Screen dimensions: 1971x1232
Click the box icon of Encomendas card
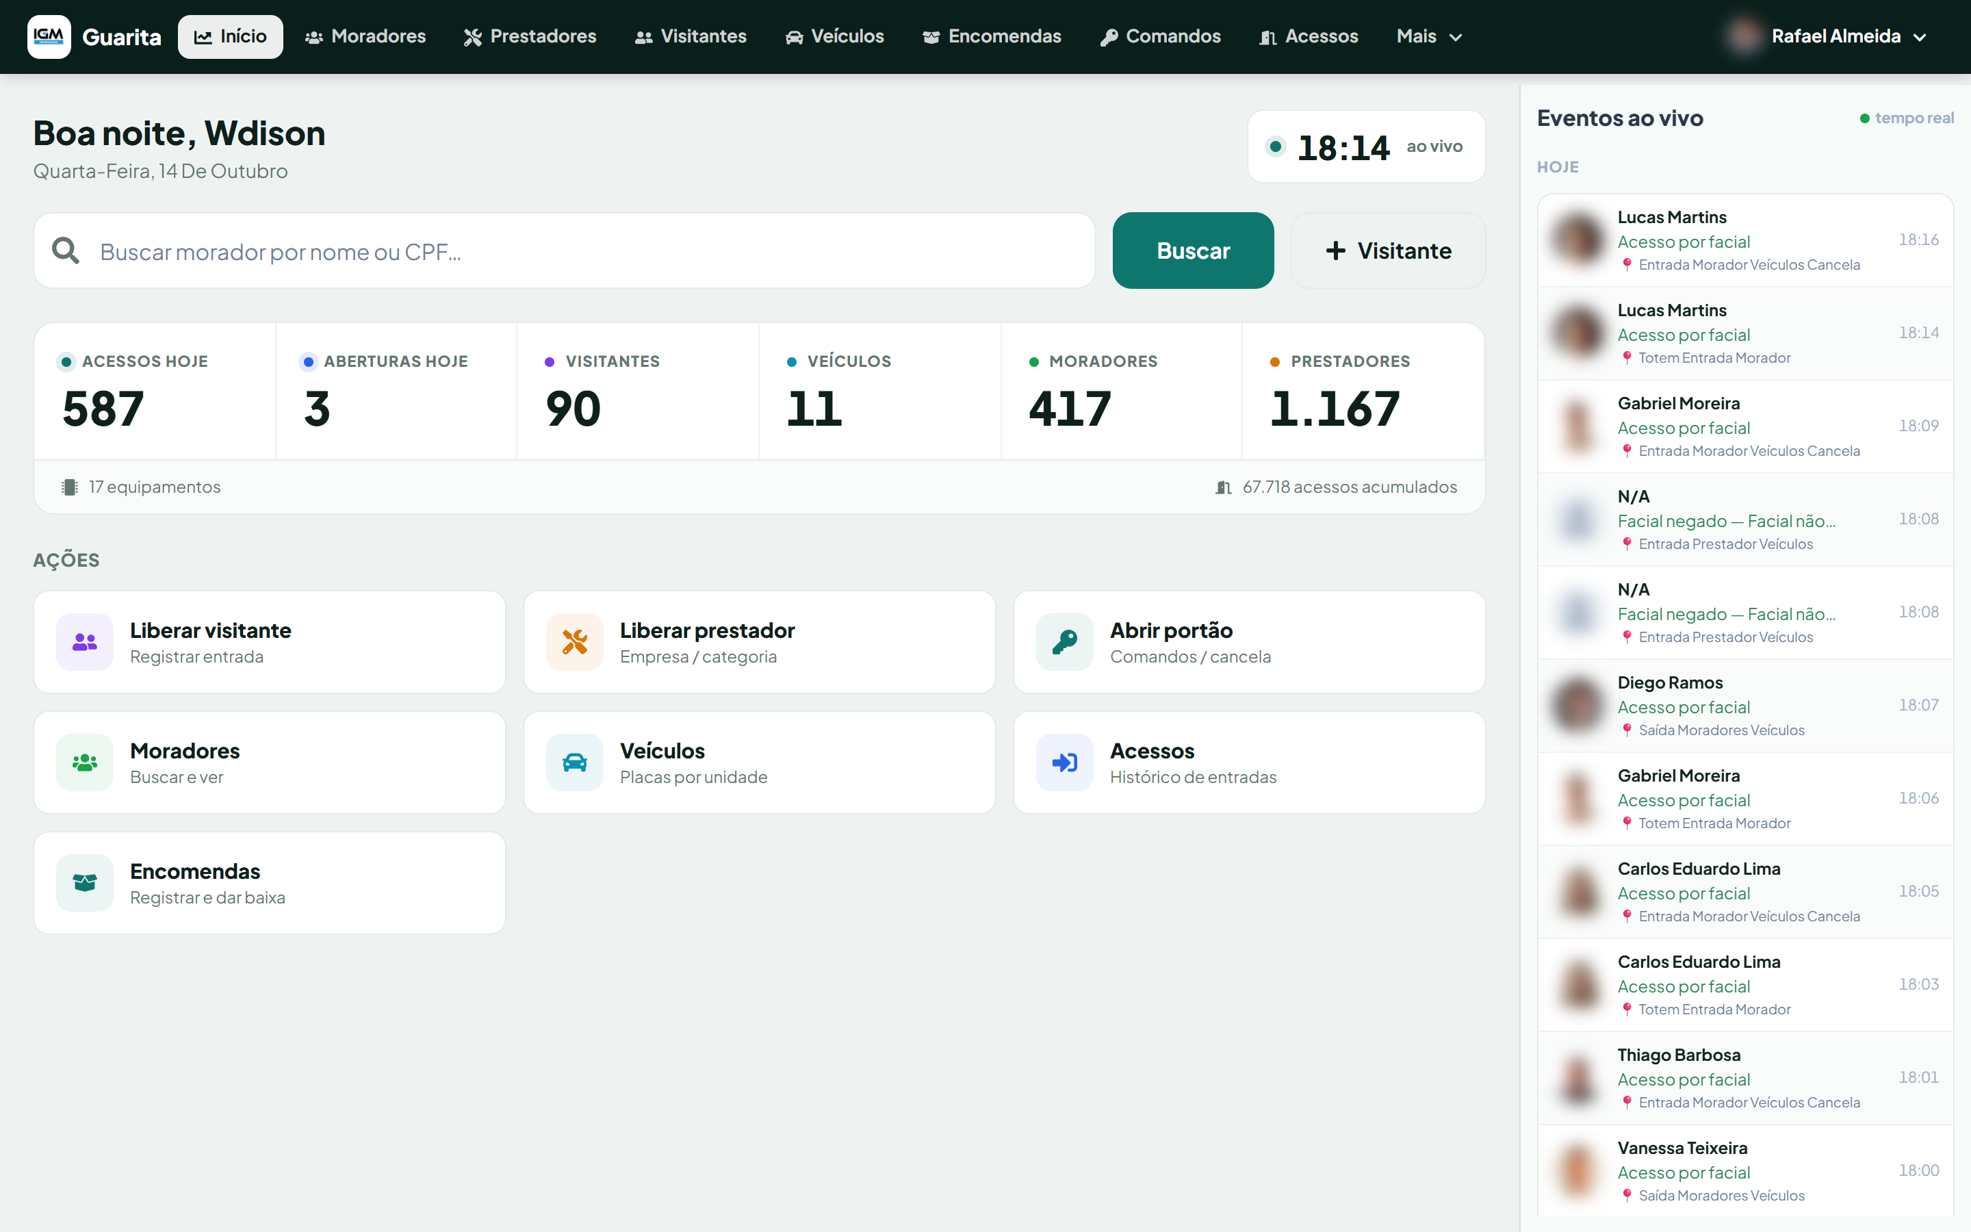(85, 883)
